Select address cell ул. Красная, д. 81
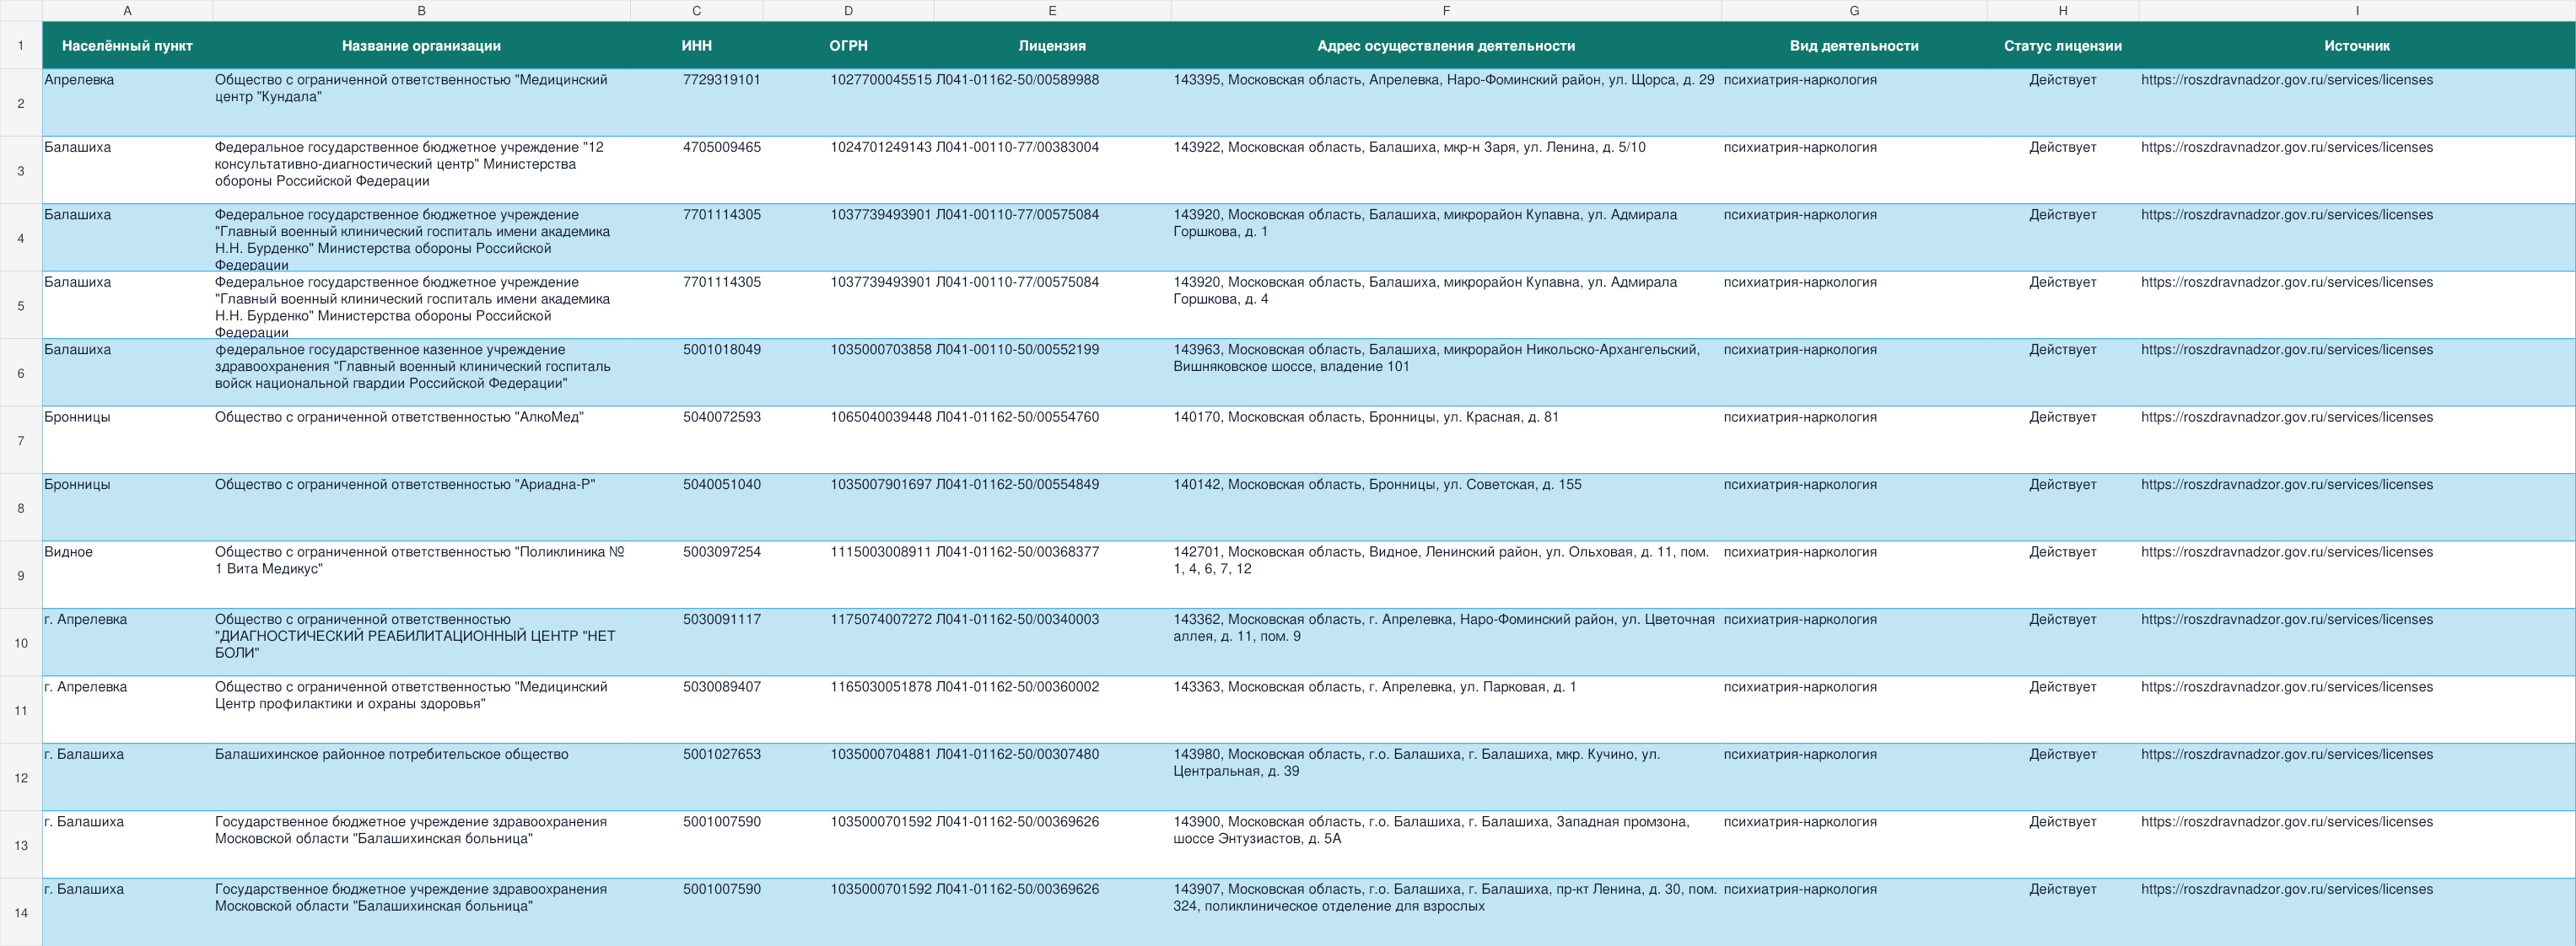 [x=1446, y=440]
